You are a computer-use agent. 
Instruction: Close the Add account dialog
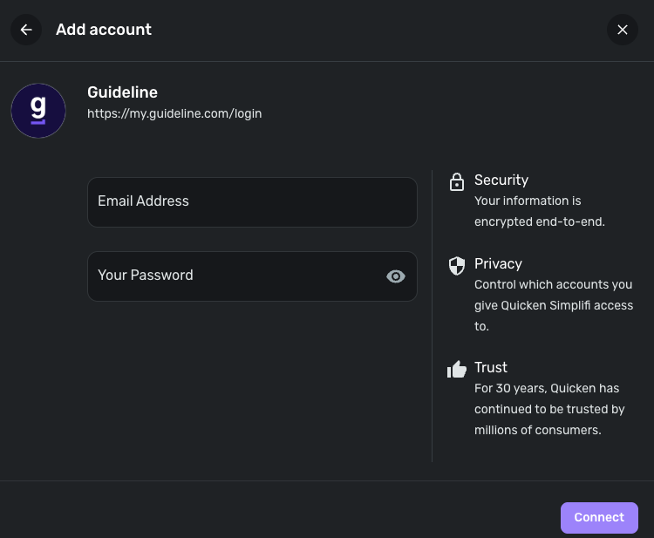pyautogui.click(x=622, y=30)
